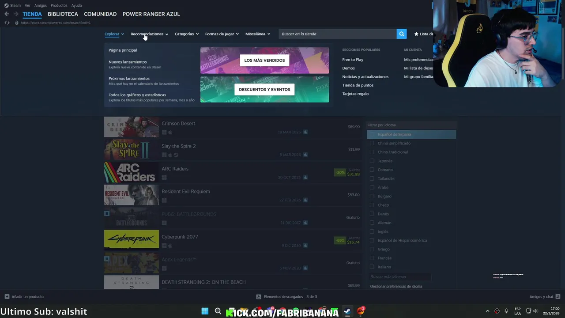Open the Ayuda menu
Viewport: 565px width, 318px height.
76,5
